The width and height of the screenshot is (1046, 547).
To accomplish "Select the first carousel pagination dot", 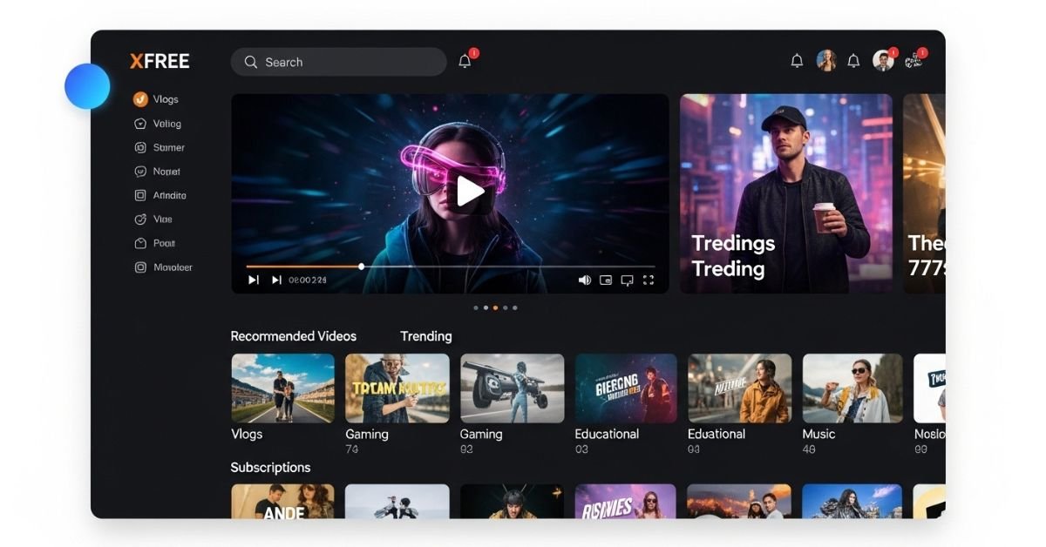I will (475, 307).
